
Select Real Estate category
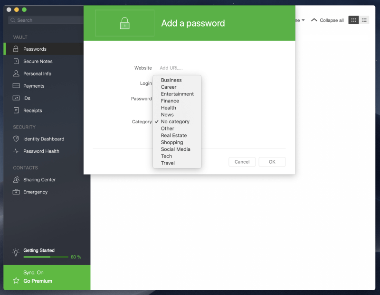[177, 135]
